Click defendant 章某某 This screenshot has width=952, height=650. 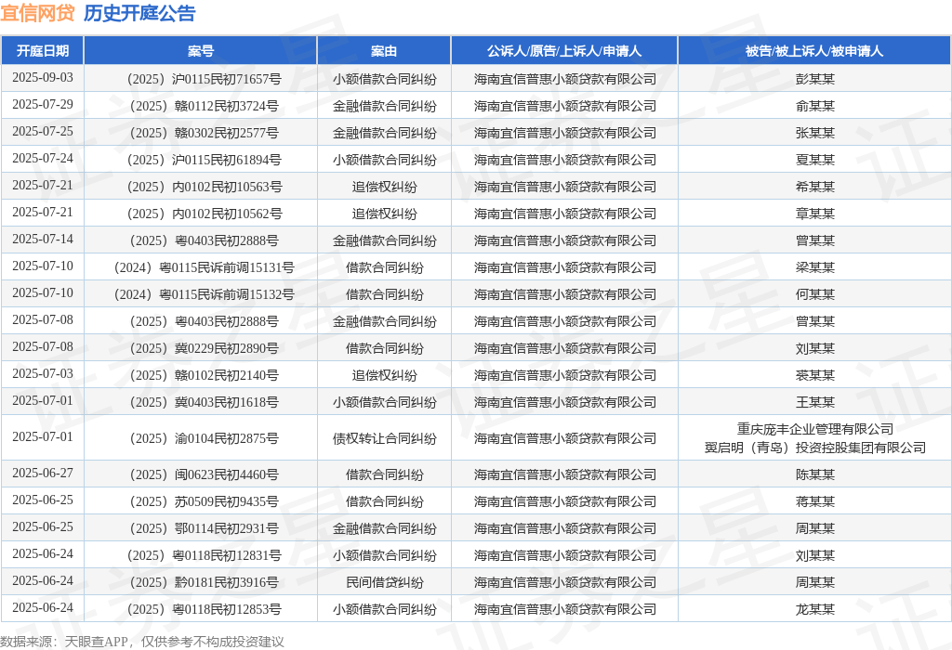(x=814, y=214)
